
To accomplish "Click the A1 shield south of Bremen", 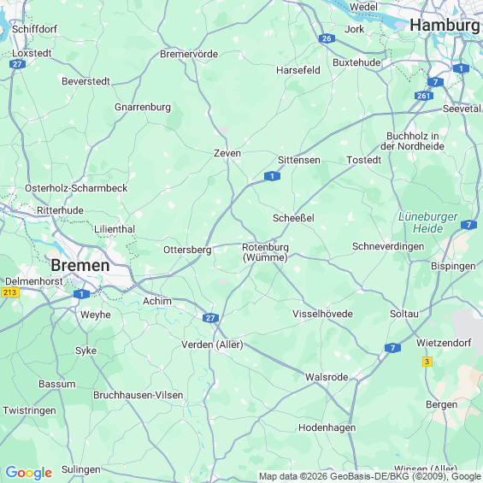I will (81, 294).
